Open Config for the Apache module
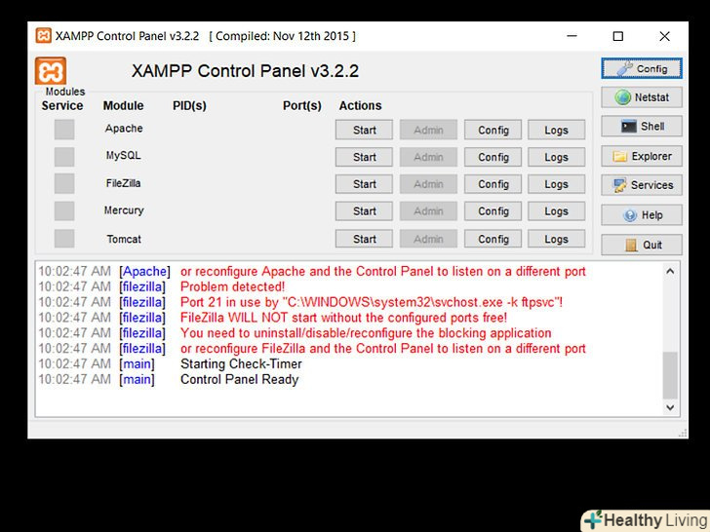This screenshot has height=532, width=710. [493, 130]
